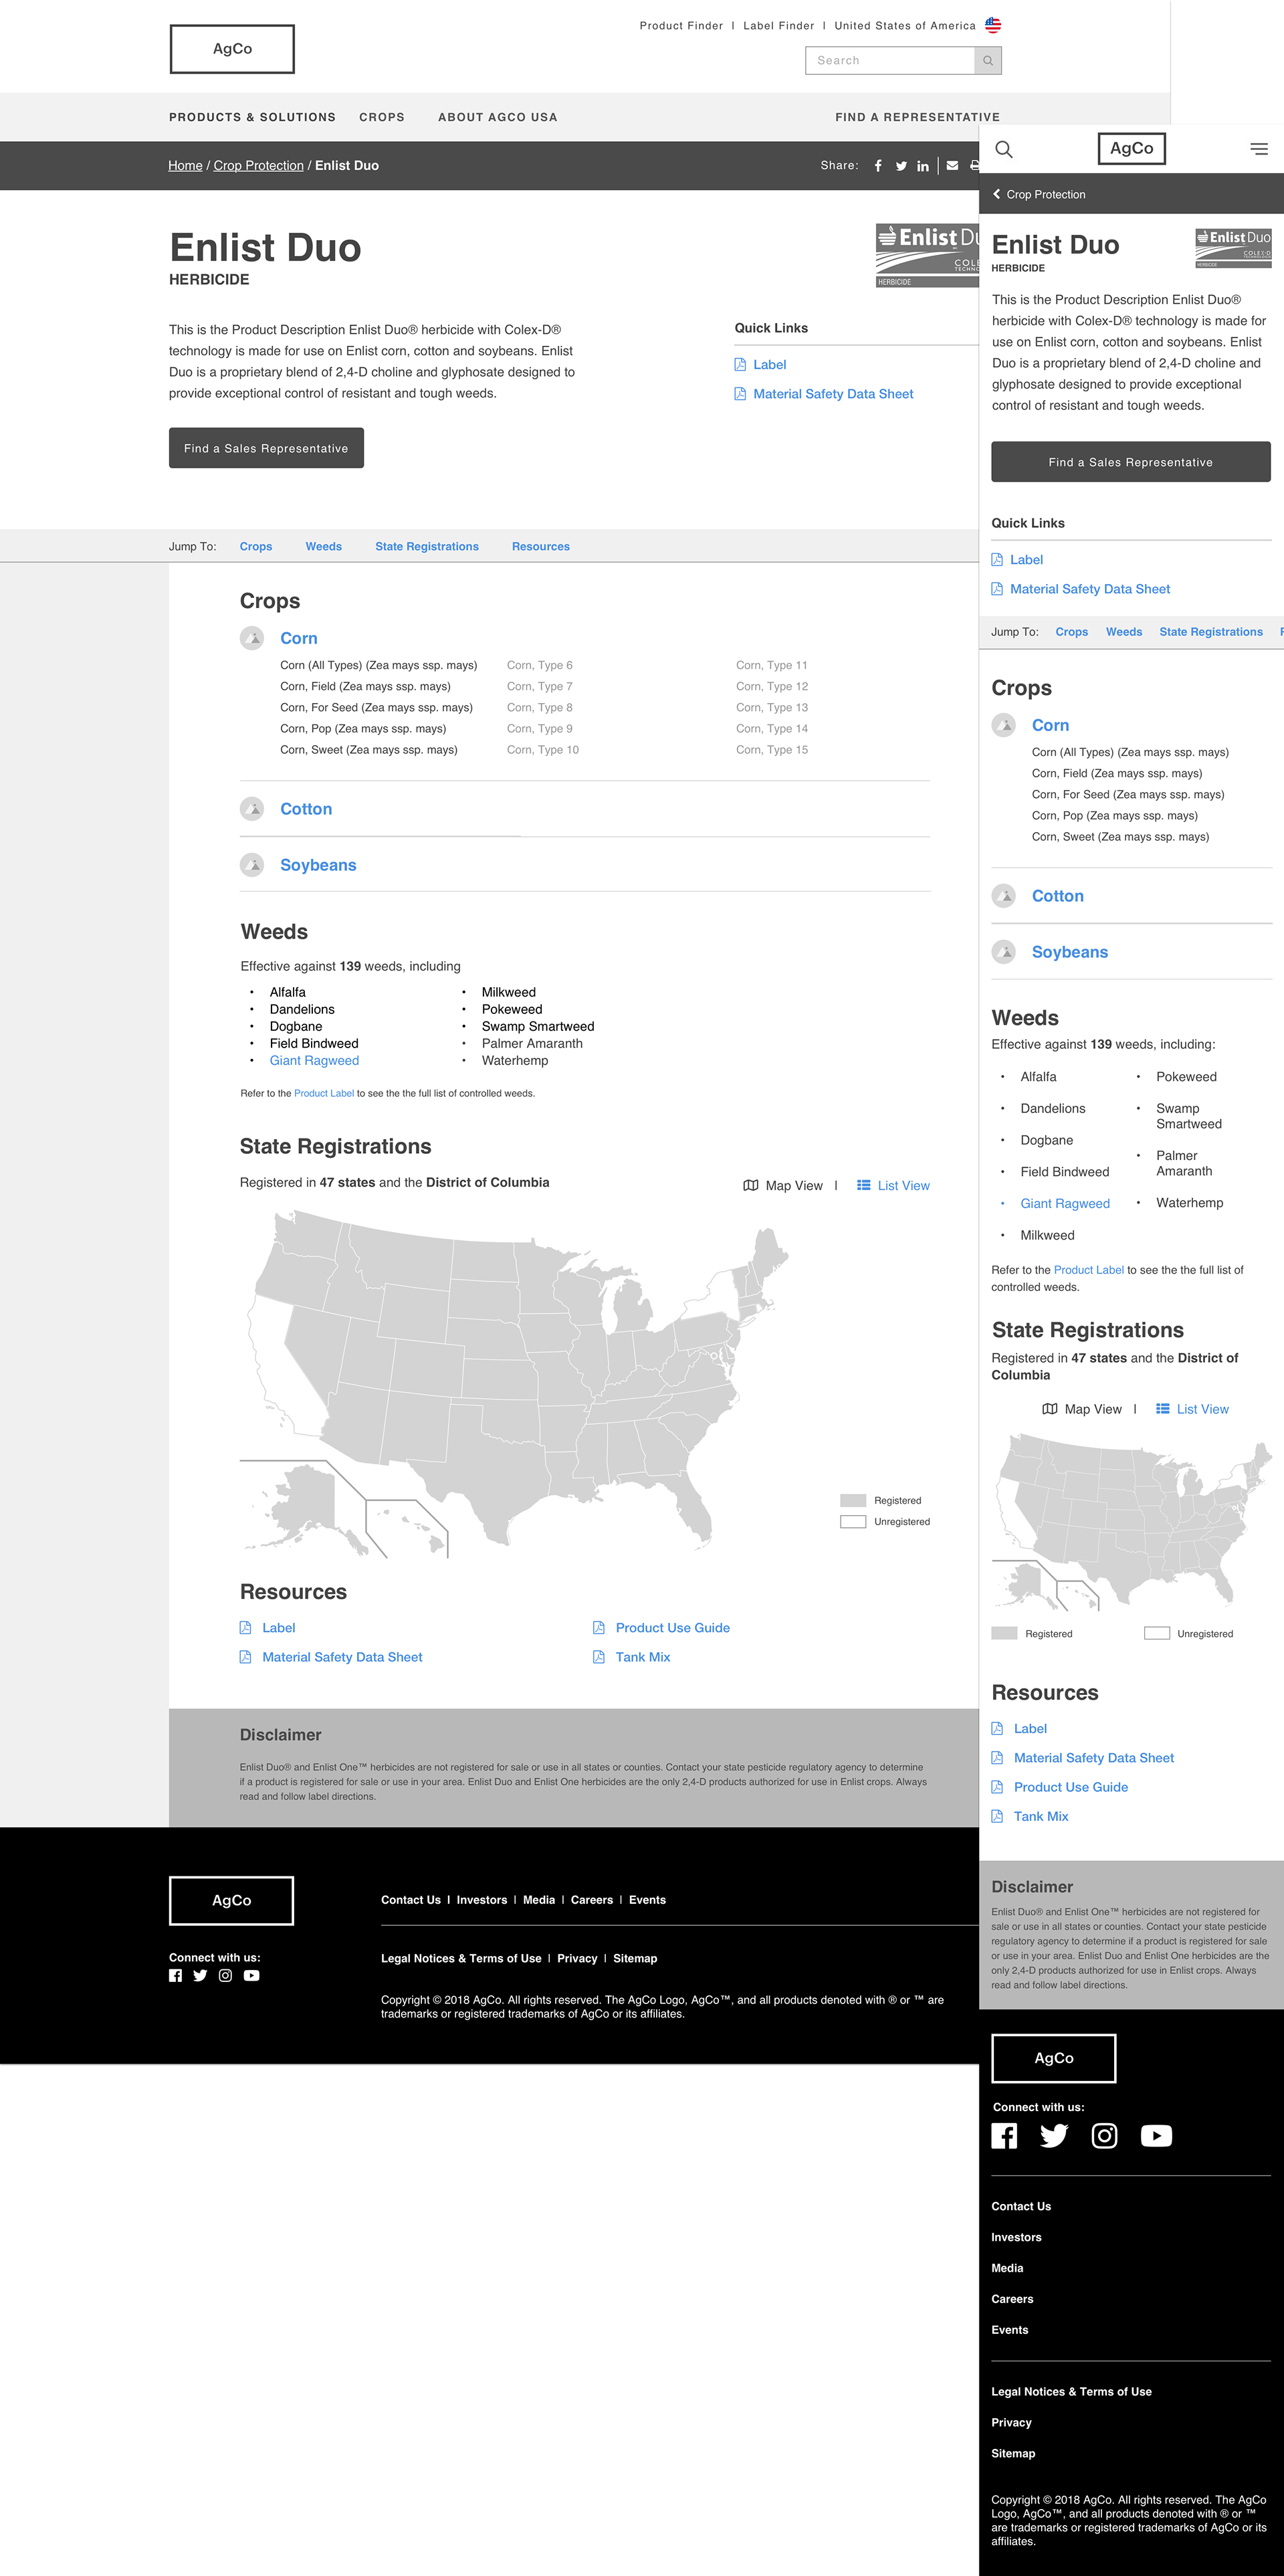
Task: Open YouTube from desktop footer icons
Action: pos(252,1976)
